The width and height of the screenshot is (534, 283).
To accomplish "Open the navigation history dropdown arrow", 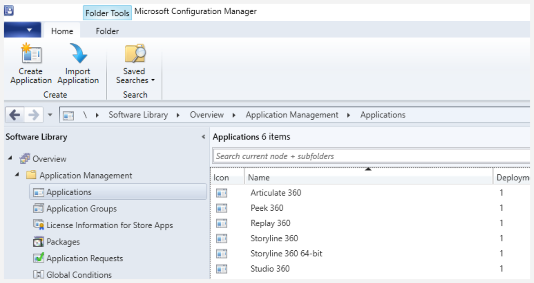I will pyautogui.click(x=50, y=115).
